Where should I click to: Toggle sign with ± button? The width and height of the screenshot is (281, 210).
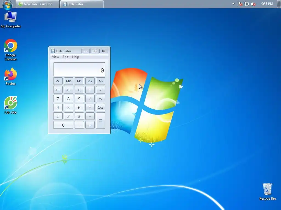(x=90, y=90)
